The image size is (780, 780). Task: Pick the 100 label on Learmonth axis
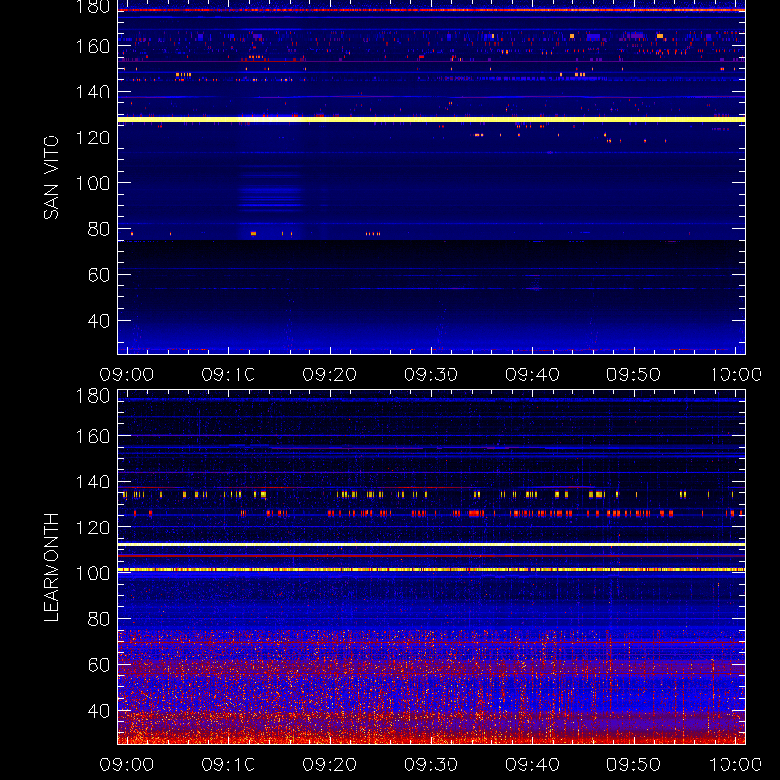(93, 573)
